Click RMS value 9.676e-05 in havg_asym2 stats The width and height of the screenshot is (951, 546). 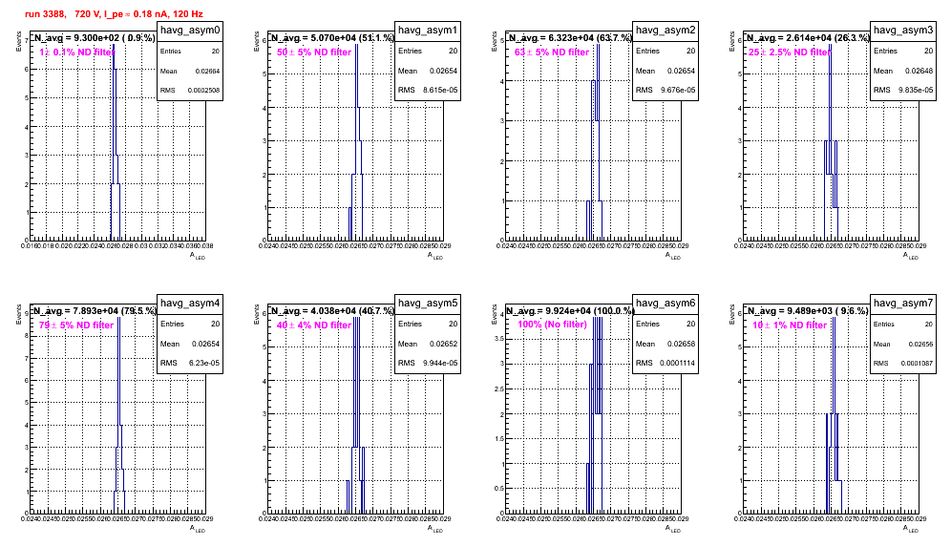tap(678, 90)
